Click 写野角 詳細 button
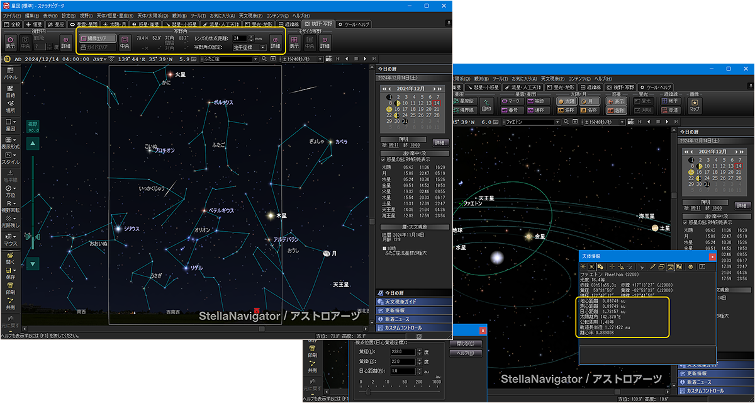This screenshot has height=403, width=755. (275, 42)
